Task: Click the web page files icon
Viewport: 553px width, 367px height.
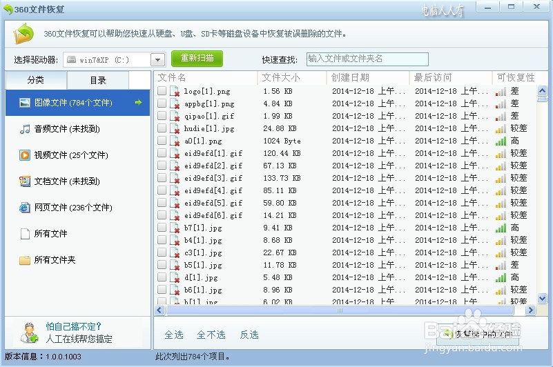Action: pos(24,207)
